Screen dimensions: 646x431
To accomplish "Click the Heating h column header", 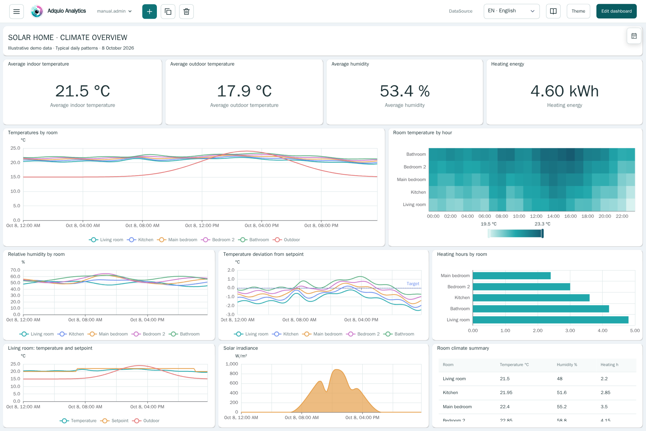I will [609, 365].
